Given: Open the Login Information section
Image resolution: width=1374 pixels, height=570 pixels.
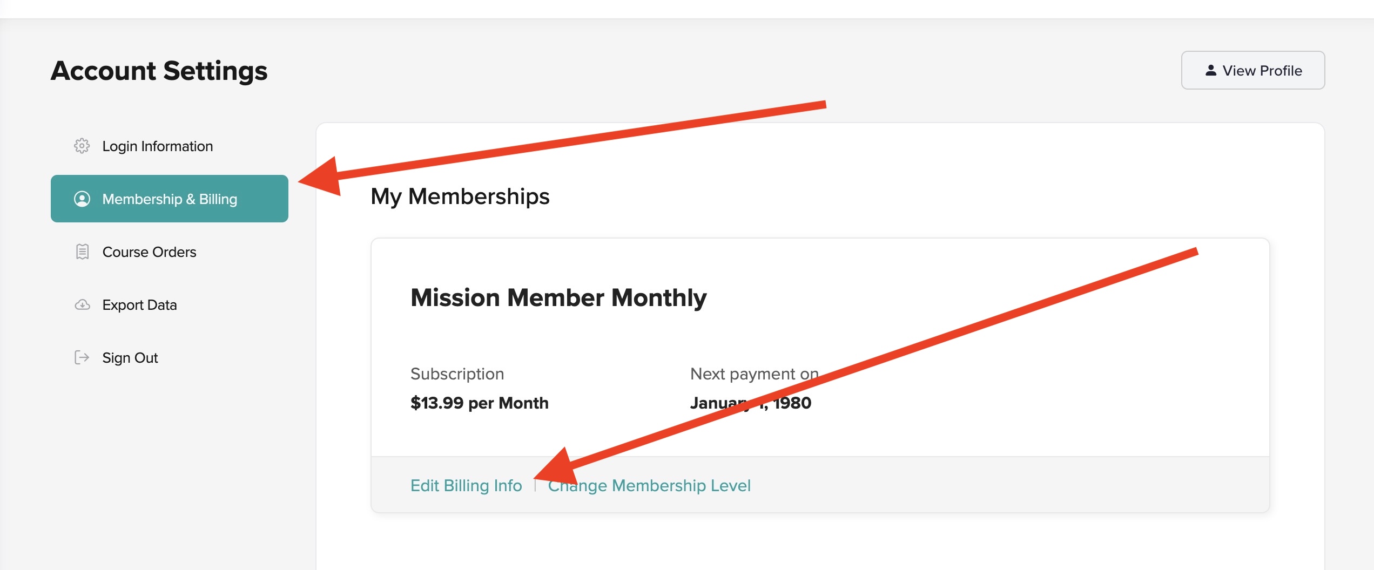Looking at the screenshot, I should pos(157,146).
